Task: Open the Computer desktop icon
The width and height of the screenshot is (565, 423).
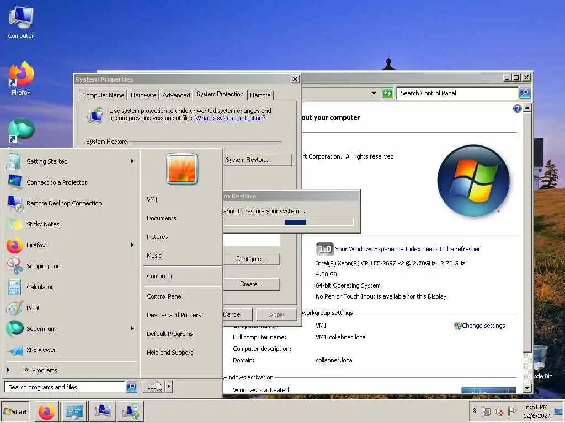Action: pyautogui.click(x=21, y=22)
